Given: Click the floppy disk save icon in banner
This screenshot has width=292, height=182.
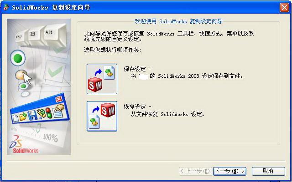Looking at the screenshot, I should tap(32, 115).
